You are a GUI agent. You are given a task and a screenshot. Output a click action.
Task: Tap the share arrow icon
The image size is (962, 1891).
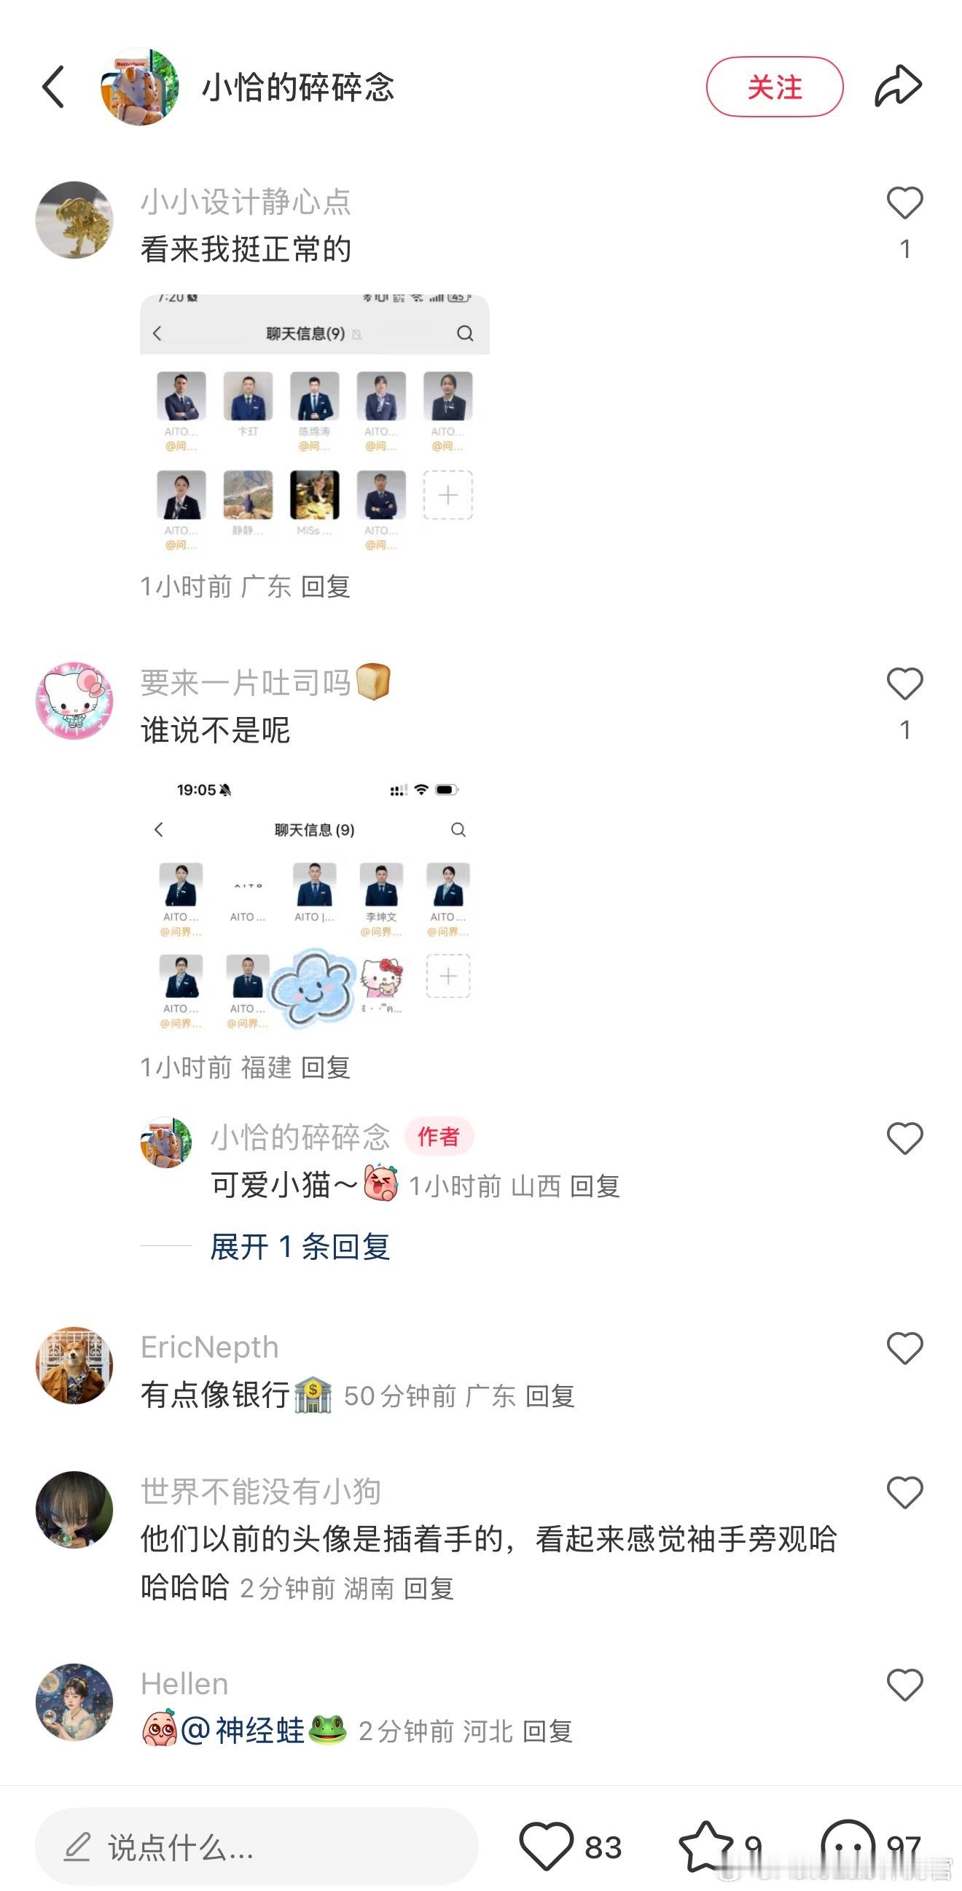pos(897,87)
